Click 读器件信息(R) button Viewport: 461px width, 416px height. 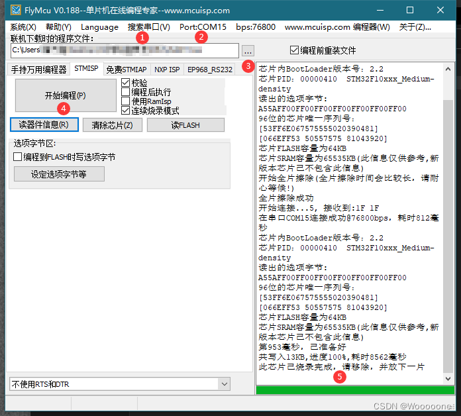(x=44, y=125)
